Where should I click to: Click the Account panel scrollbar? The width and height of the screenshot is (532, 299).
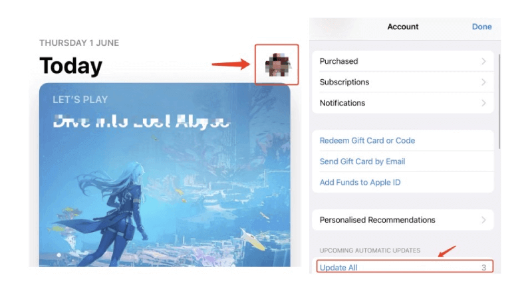499,101
